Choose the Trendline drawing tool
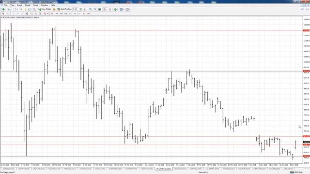Viewport: 310px width, 174px height. pos(23,14)
